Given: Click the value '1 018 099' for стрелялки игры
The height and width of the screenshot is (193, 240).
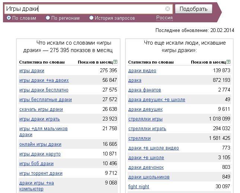Looking at the screenshot, I should tap(220, 119).
